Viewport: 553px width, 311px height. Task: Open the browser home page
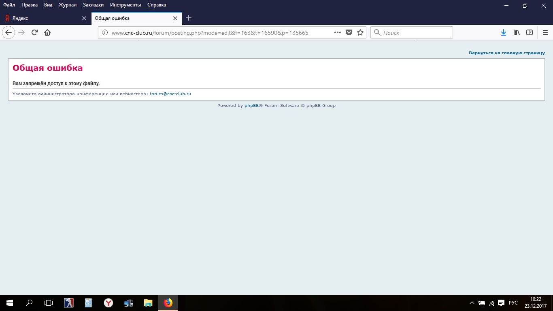pos(47,32)
